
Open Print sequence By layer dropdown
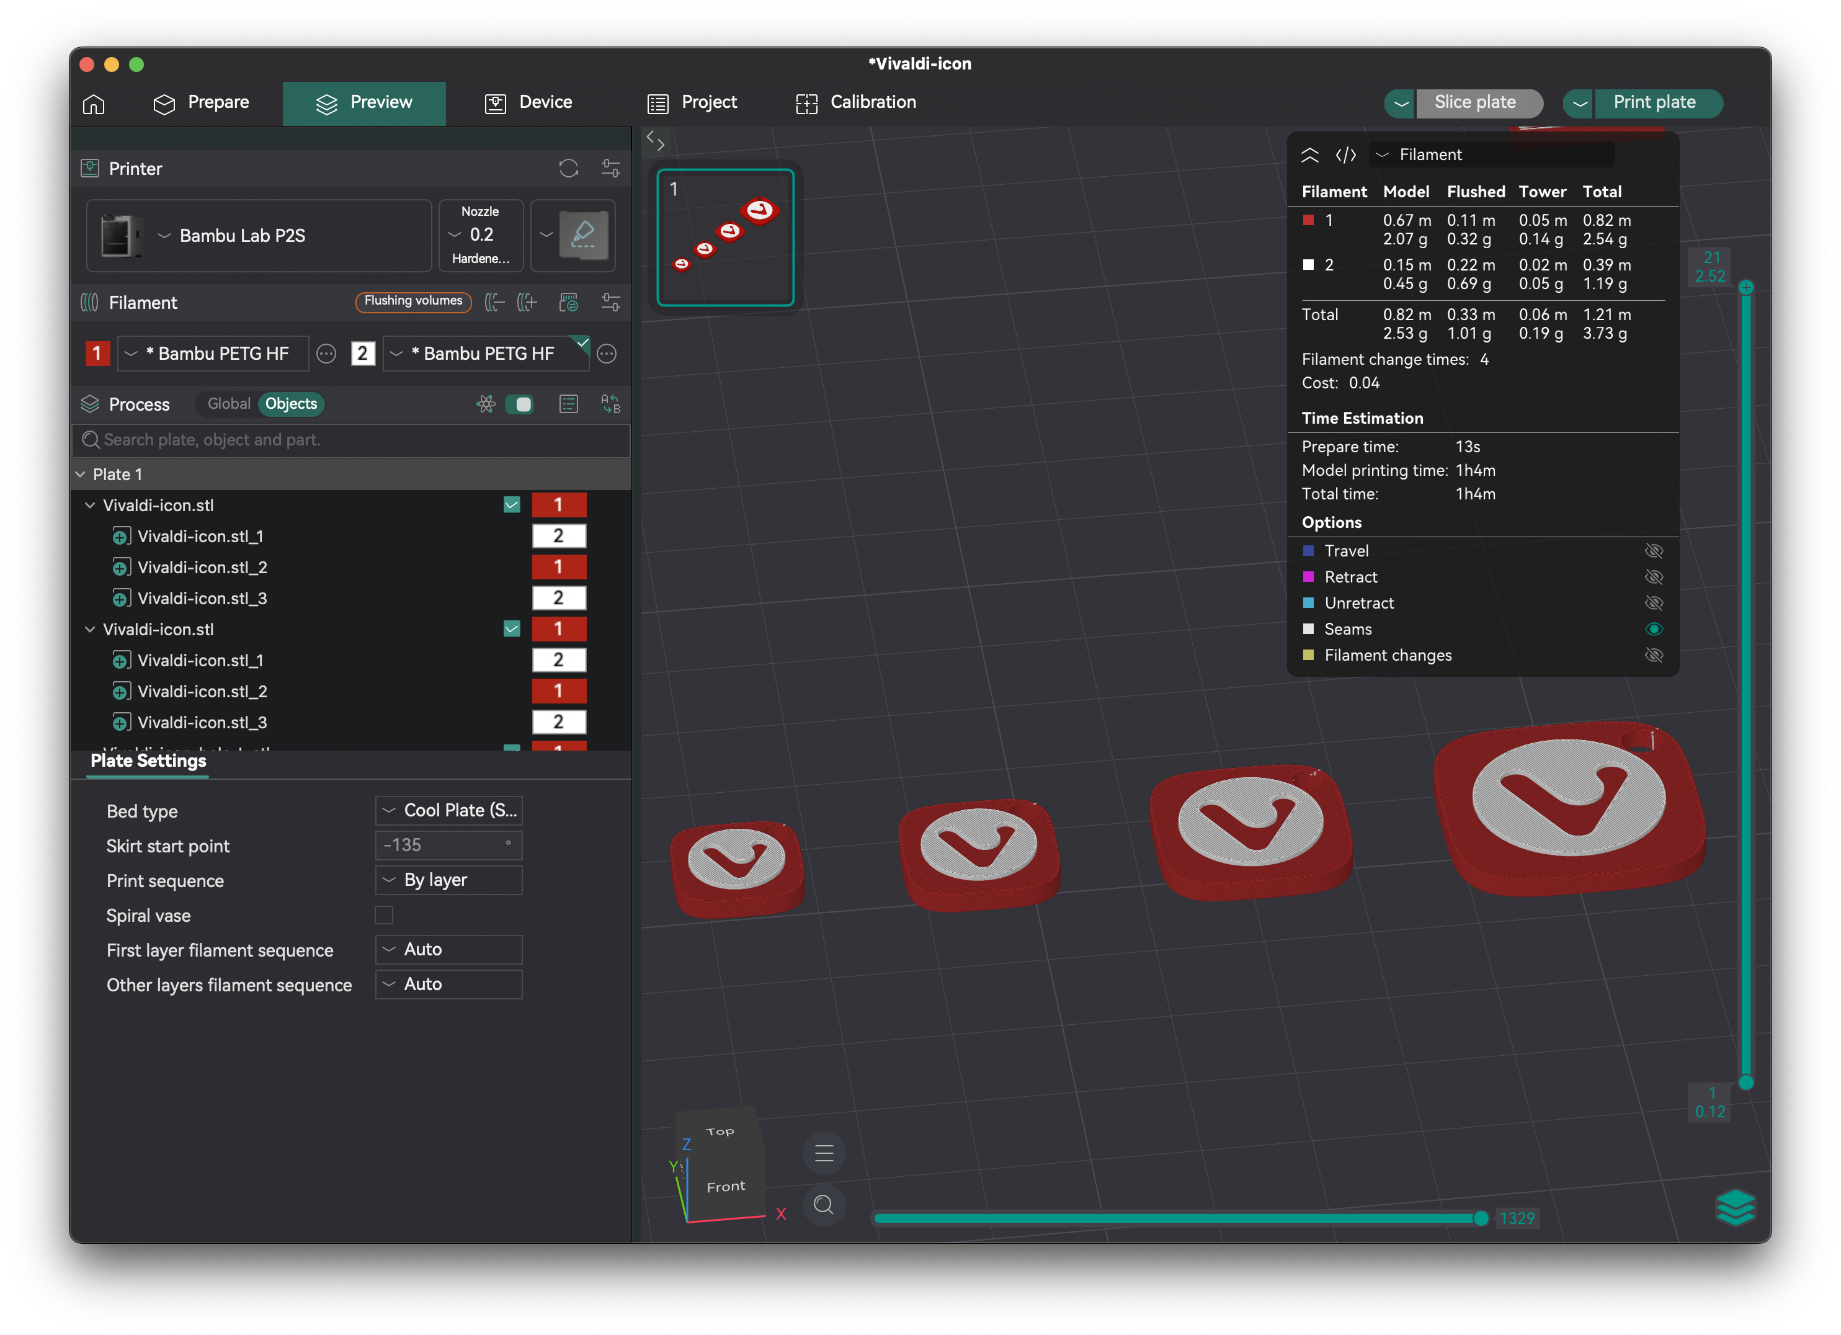(x=449, y=880)
